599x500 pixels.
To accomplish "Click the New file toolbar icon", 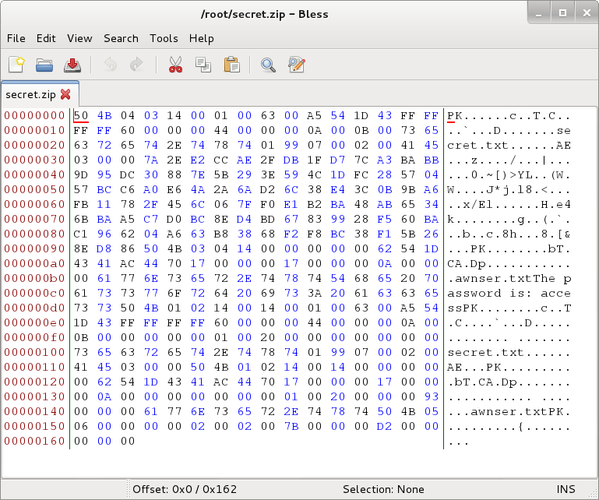I will (x=16, y=65).
